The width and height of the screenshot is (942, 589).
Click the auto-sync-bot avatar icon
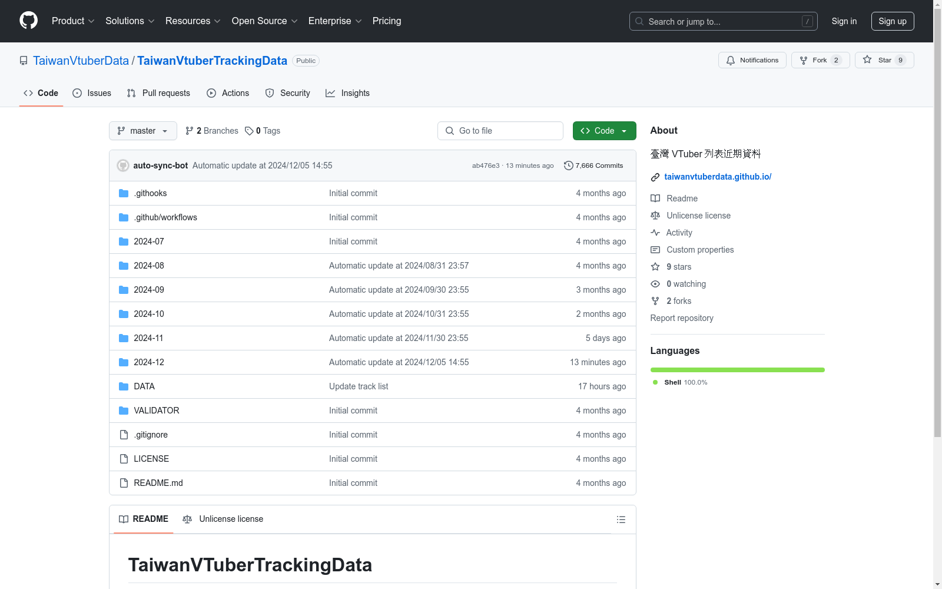click(123, 166)
